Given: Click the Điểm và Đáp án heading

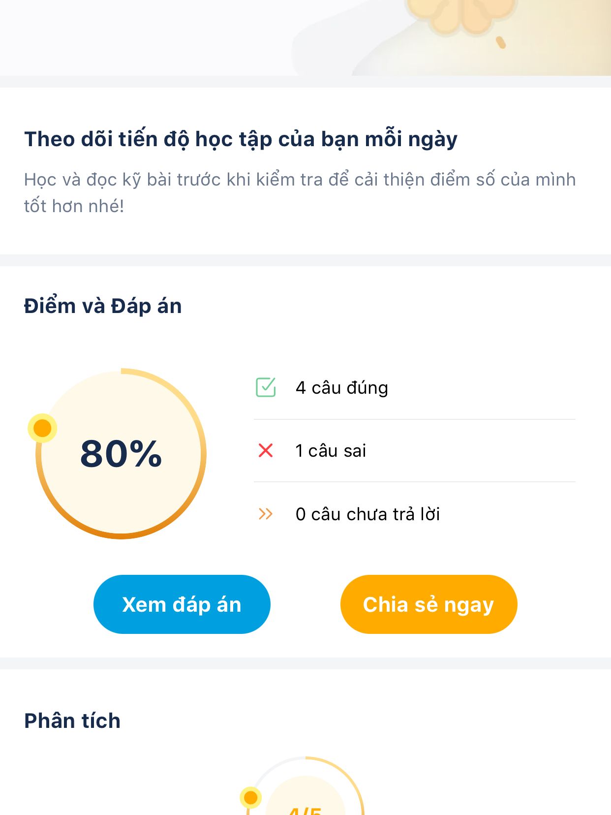Looking at the screenshot, I should tap(103, 306).
